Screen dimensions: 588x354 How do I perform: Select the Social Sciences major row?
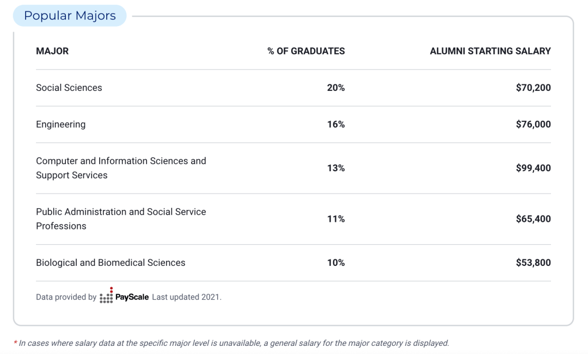pyautogui.click(x=293, y=88)
